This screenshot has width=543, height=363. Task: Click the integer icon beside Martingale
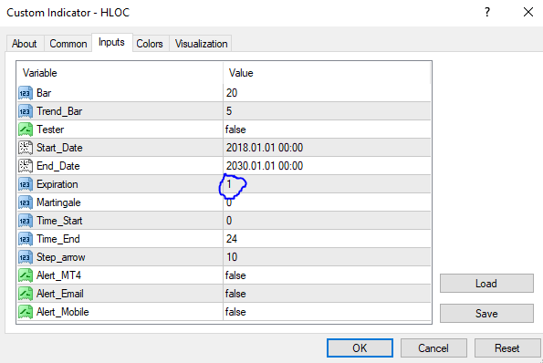[x=26, y=202]
